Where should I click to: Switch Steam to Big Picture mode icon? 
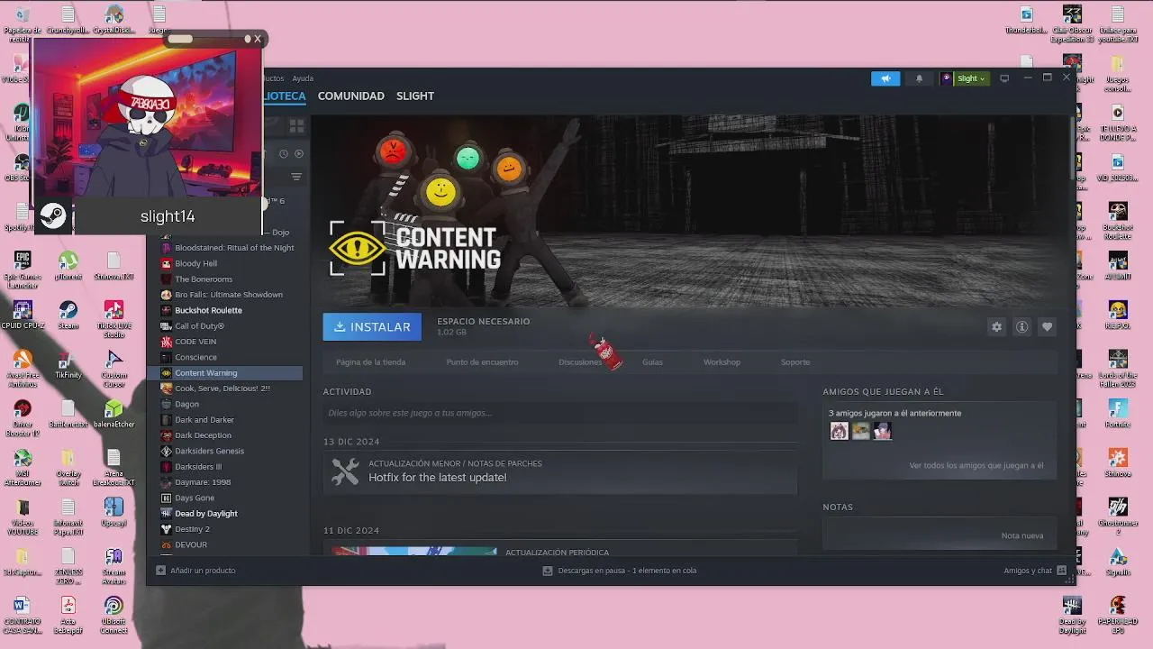tap(1004, 78)
